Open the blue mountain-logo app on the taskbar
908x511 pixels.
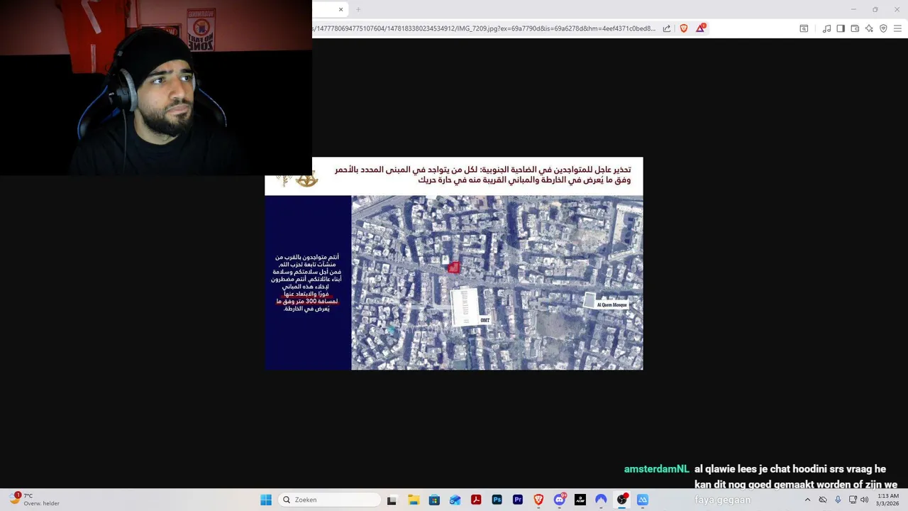coord(643,500)
